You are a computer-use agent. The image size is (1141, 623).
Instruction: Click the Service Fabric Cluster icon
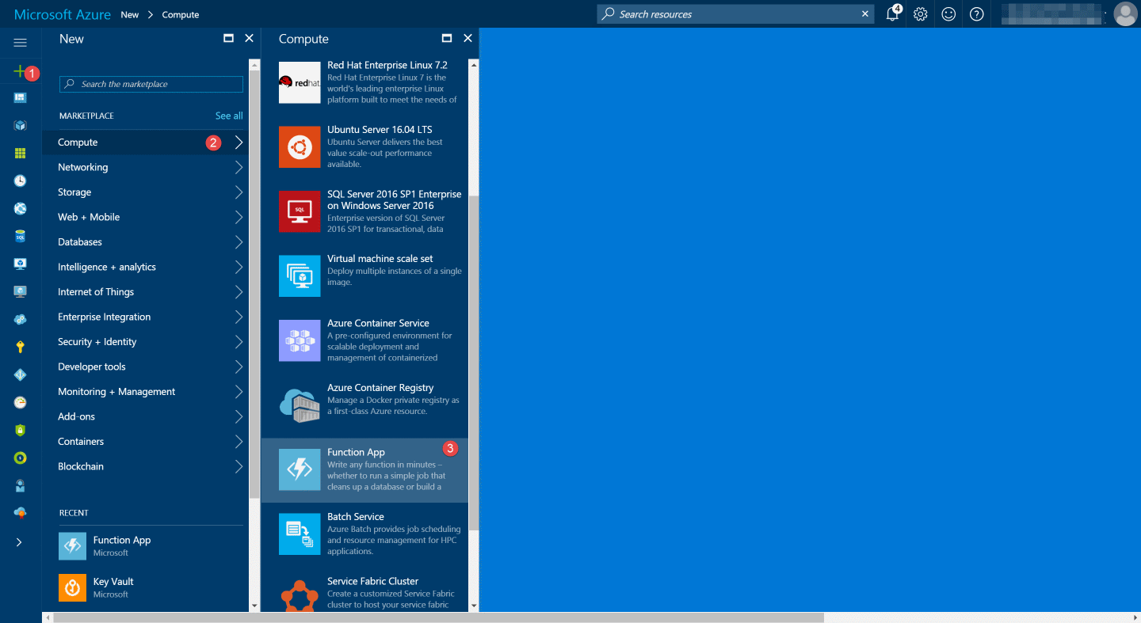click(300, 595)
